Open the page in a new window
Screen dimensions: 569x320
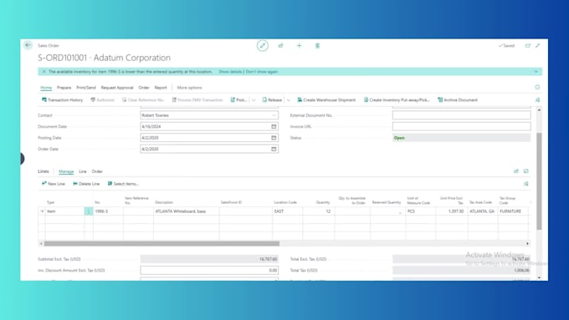pyautogui.click(x=528, y=46)
